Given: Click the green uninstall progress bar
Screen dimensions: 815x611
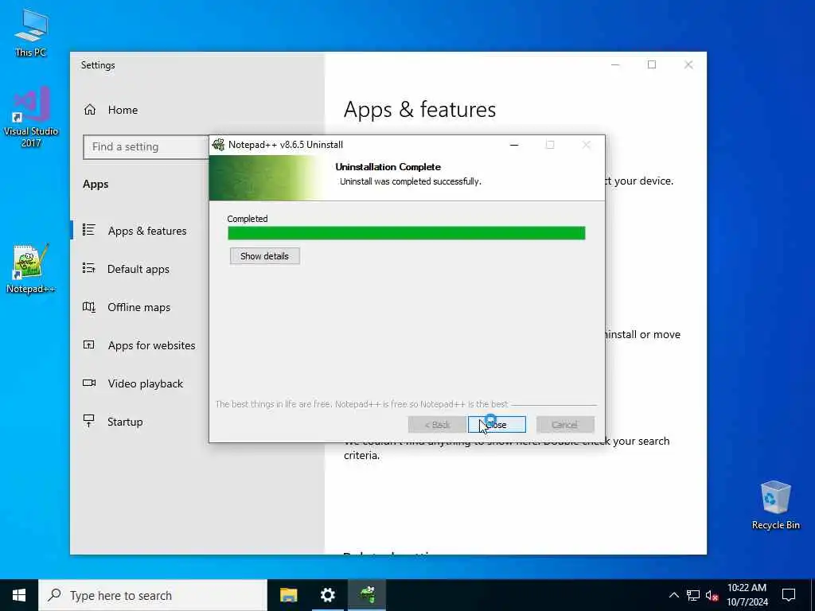Looking at the screenshot, I should [407, 233].
